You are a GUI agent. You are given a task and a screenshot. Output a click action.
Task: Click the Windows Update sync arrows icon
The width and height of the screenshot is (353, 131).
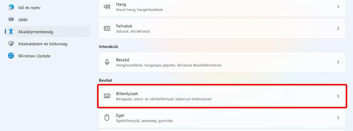click(x=11, y=56)
